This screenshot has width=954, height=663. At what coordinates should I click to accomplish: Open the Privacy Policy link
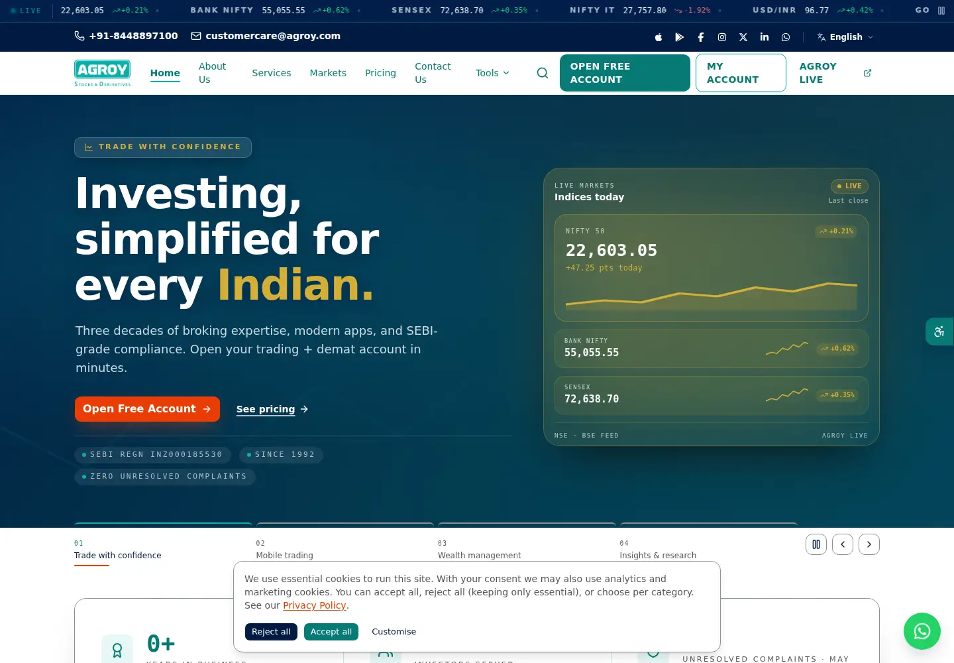click(315, 605)
